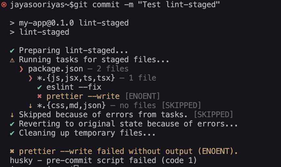This screenshot has width=281, height=167.
Task: Click the red cross beside prettier --write [ENOENT]
Action: [40, 96]
